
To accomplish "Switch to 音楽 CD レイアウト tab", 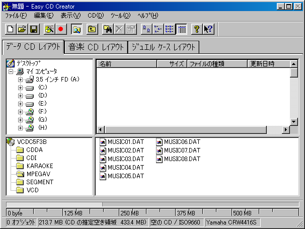I will (x=96, y=47).
